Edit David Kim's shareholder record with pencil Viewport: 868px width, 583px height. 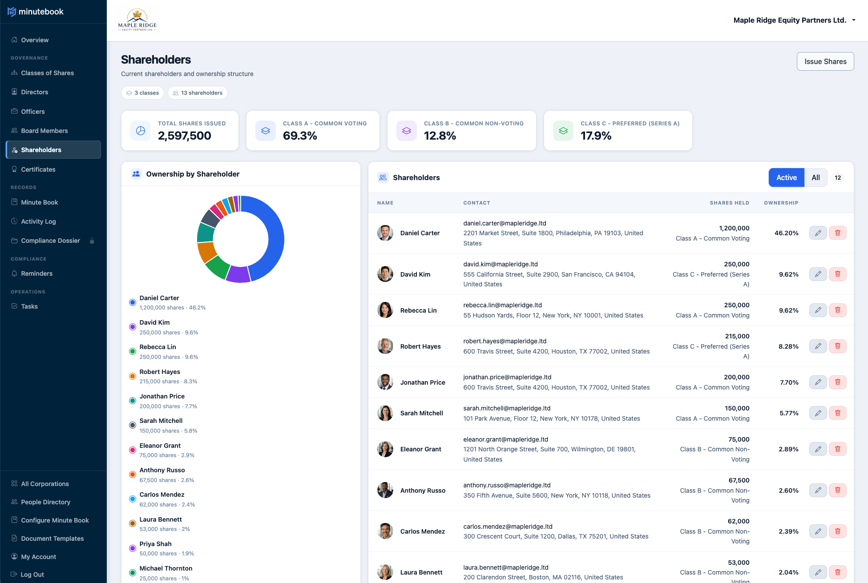[818, 274]
